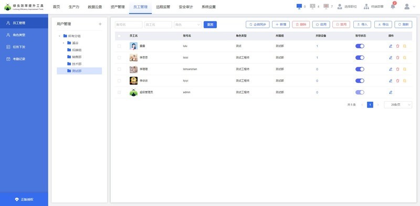The image size is (420, 206).
Task: Click the 终端部署 hierarchy icon
Action: click(x=366, y=7)
